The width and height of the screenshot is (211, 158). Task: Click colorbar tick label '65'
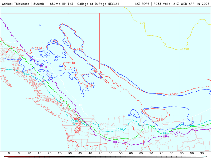(141, 153)
